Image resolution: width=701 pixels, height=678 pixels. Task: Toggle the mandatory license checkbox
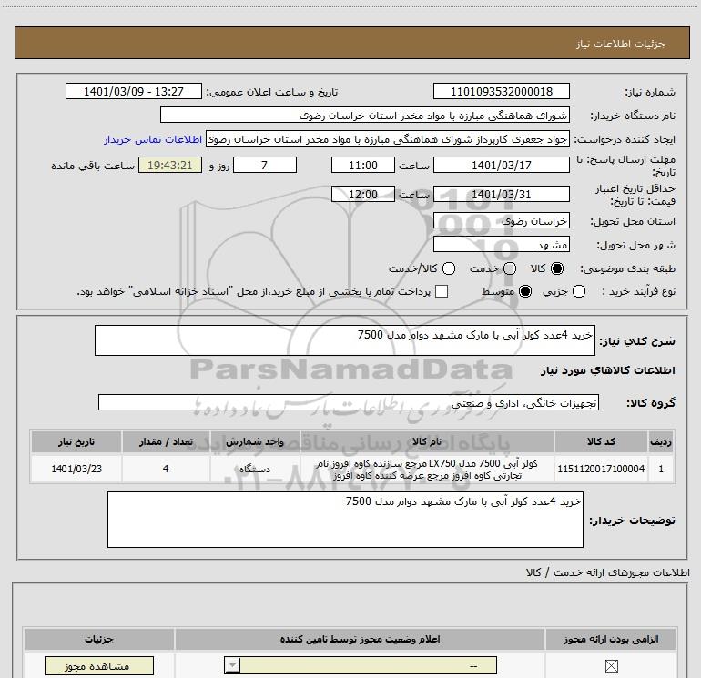[611, 666]
